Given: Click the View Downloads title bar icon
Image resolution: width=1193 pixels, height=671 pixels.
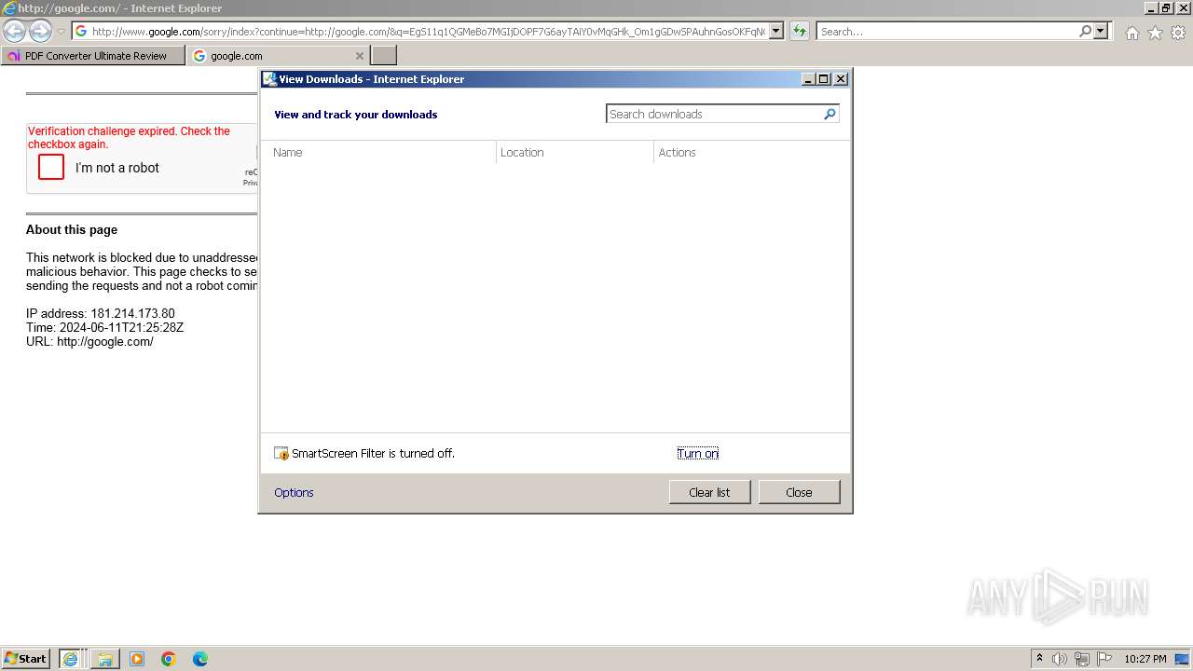Looking at the screenshot, I should coord(269,79).
